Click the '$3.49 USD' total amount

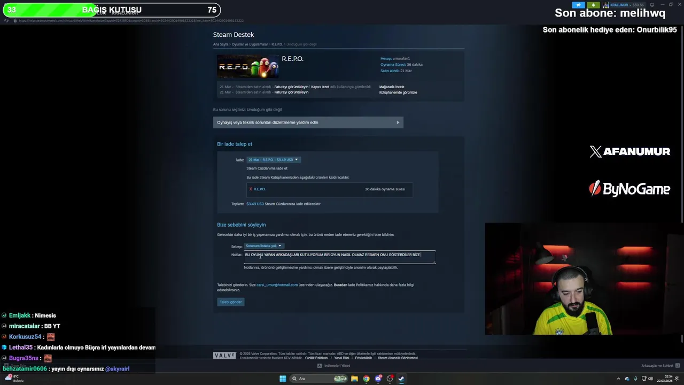pos(255,204)
